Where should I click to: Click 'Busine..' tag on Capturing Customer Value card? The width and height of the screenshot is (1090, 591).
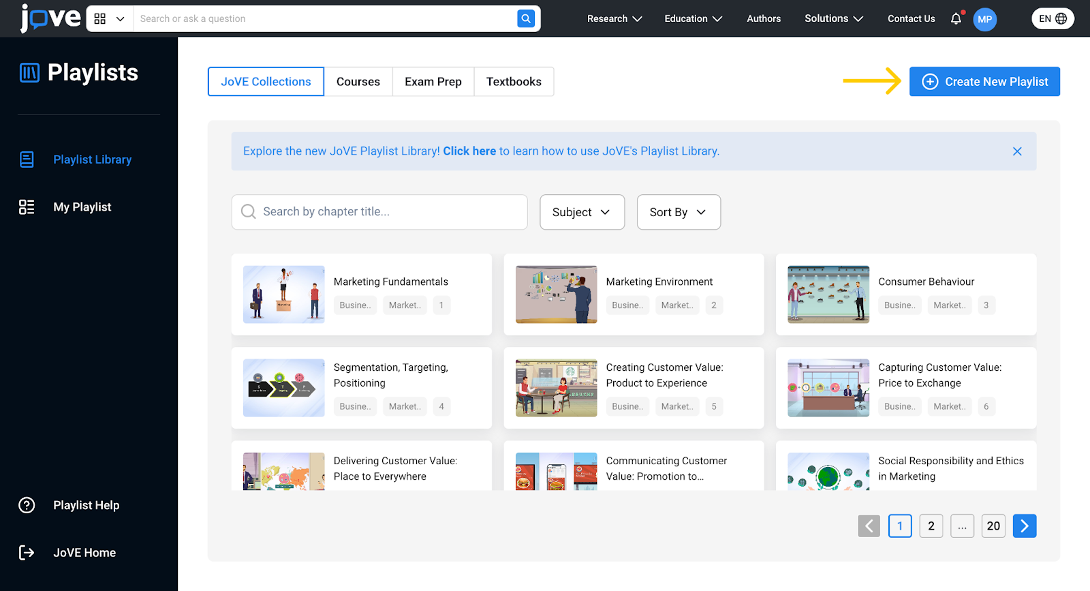click(x=900, y=406)
